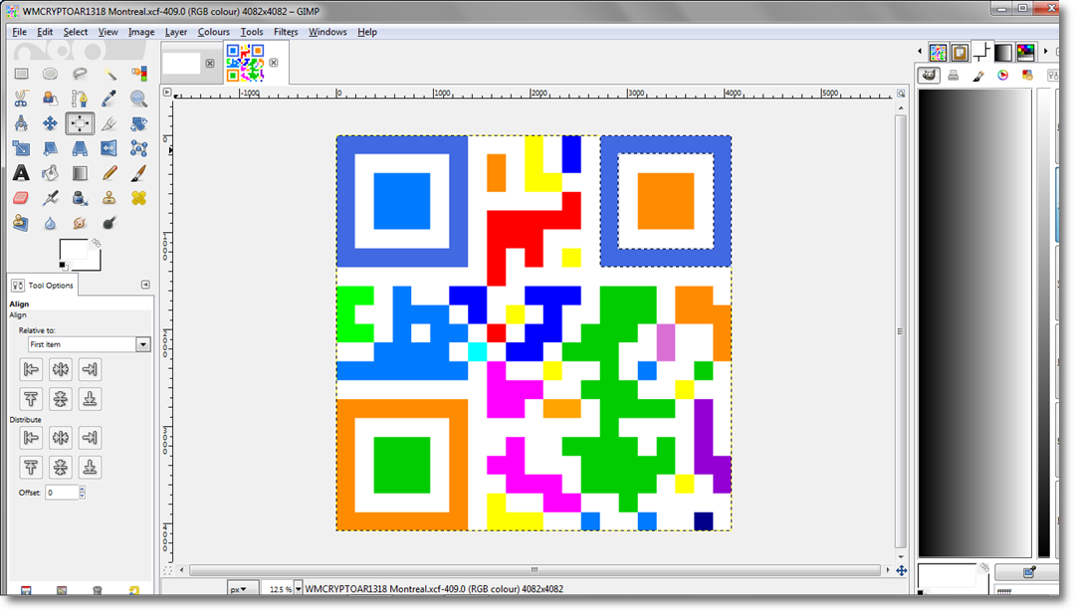Select the Blur/Sharpen droplet tool

(50, 223)
